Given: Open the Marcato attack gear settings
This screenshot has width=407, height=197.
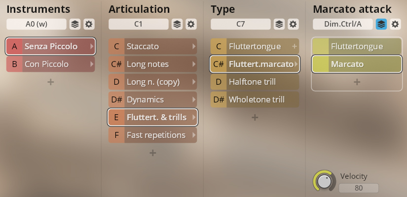Looking at the screenshot, I should coord(395,24).
